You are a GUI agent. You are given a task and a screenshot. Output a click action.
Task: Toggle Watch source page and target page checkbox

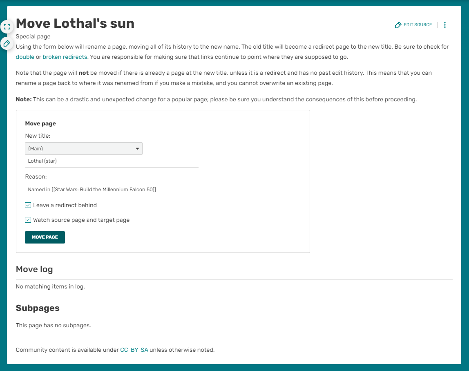[28, 220]
